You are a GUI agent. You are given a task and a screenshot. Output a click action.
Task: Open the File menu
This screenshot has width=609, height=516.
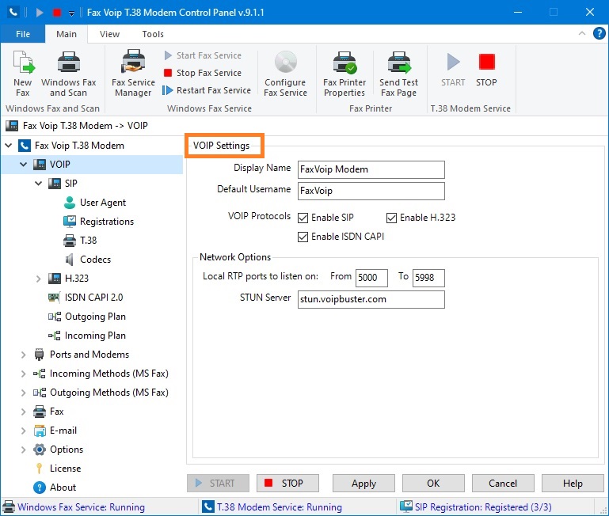23,34
